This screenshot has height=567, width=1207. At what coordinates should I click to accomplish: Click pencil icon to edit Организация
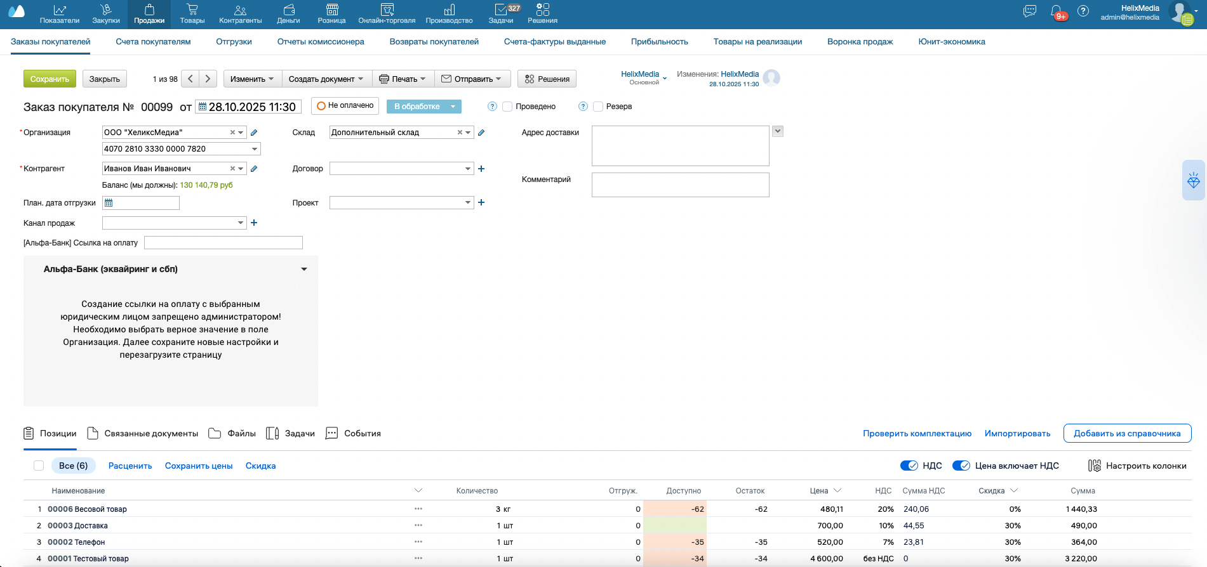[254, 133]
